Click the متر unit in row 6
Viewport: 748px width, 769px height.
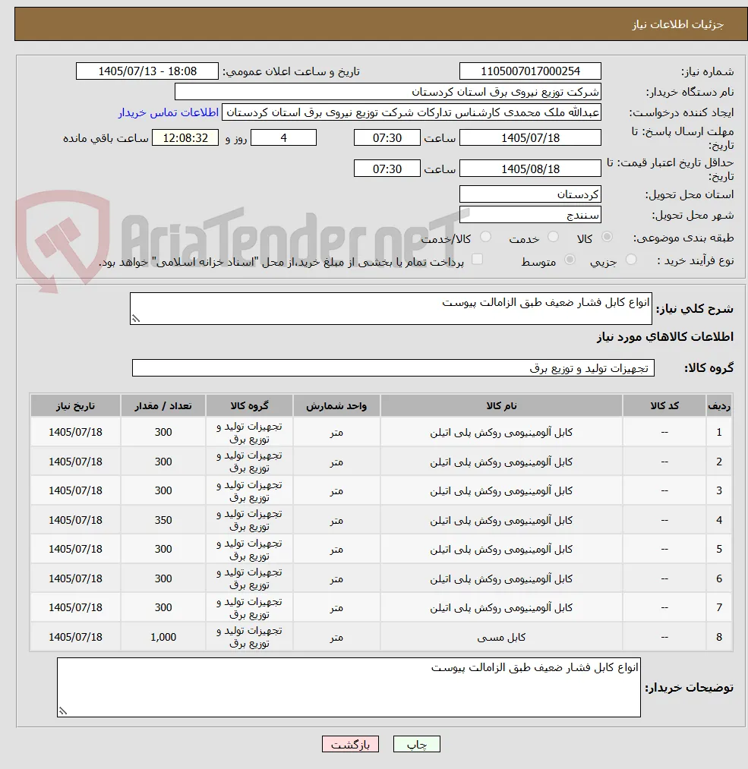pyautogui.click(x=336, y=578)
